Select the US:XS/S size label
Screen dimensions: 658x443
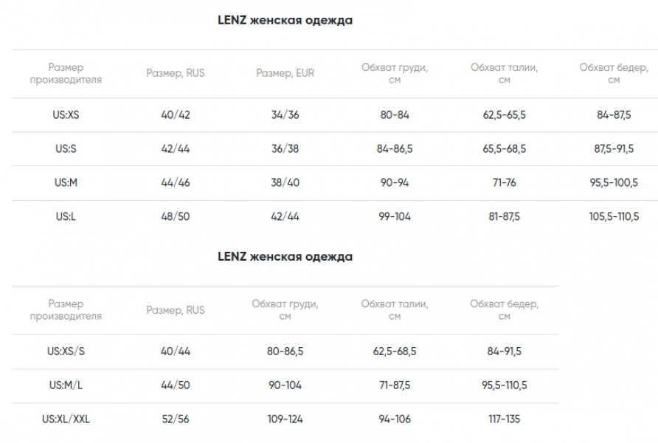(x=66, y=351)
